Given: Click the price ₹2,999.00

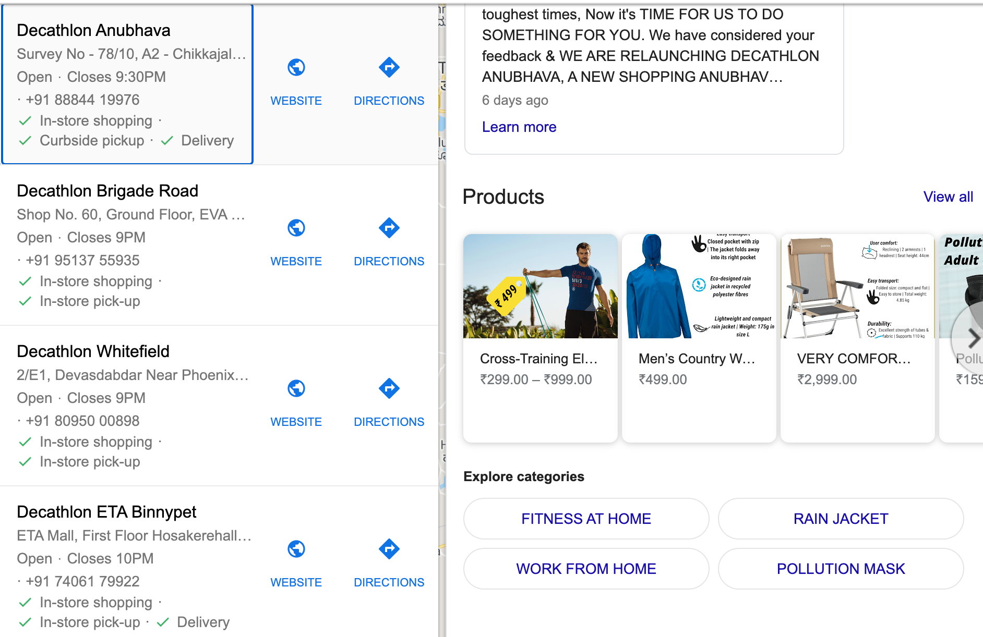Looking at the screenshot, I should click(827, 379).
